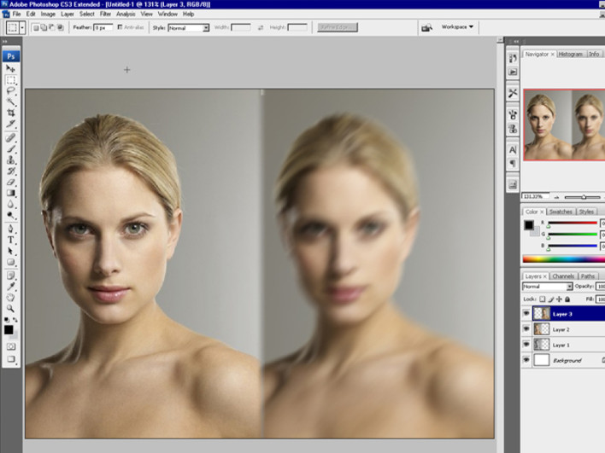Open the tool preset picker arrow
The width and height of the screenshot is (605, 453).
(x=22, y=28)
